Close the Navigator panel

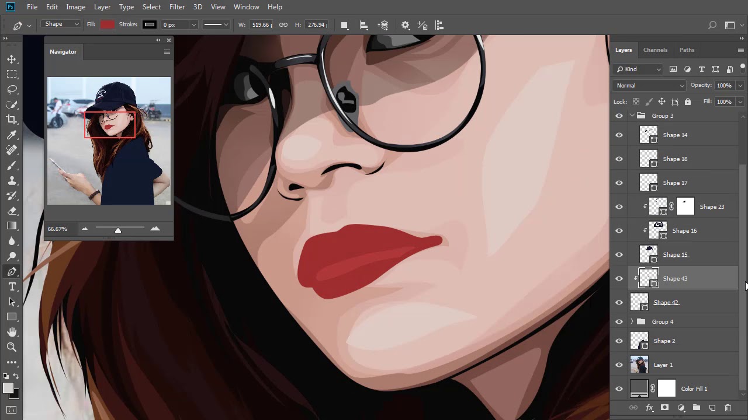(169, 40)
